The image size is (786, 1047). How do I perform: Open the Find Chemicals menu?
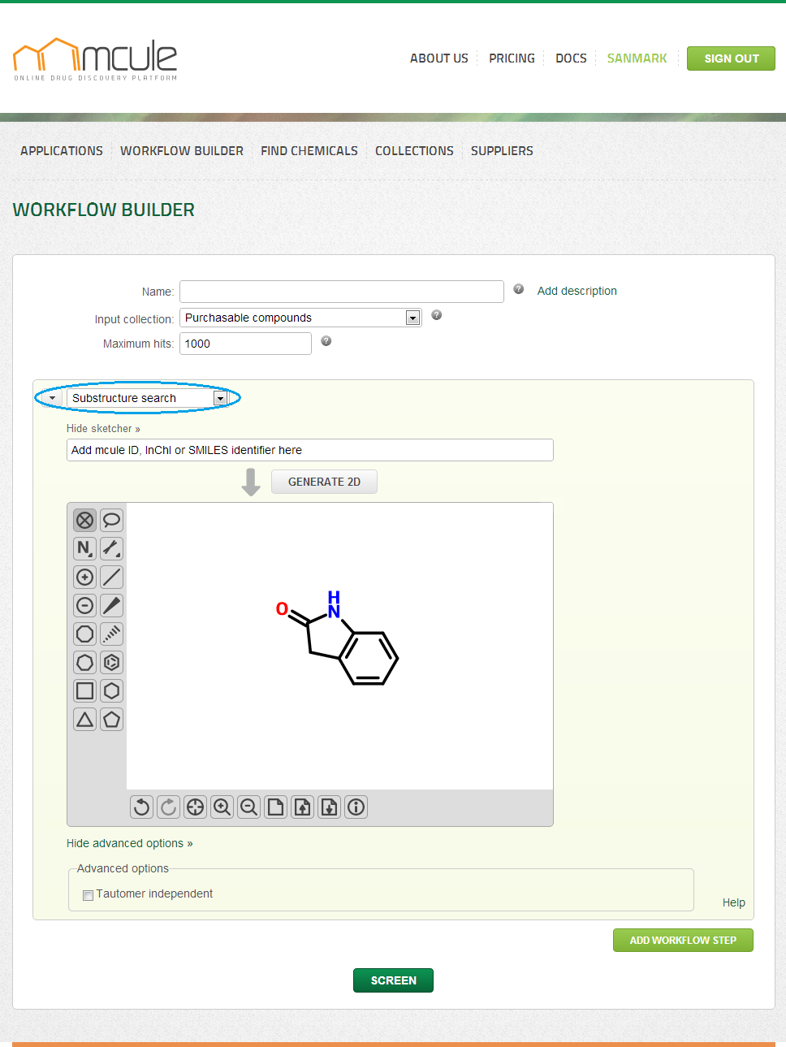(309, 151)
